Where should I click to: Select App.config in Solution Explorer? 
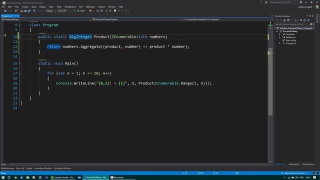(290, 40)
